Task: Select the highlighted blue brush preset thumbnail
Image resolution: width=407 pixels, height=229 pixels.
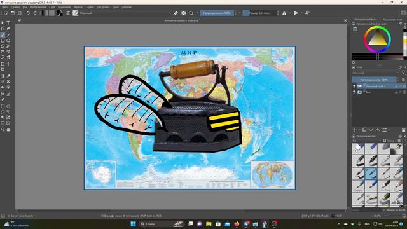Action: 371,174
